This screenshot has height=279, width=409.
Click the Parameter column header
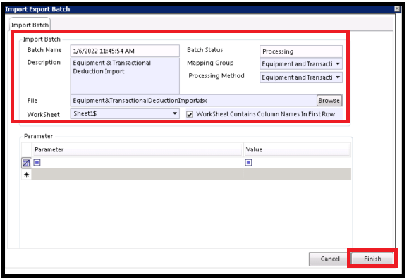click(138, 149)
